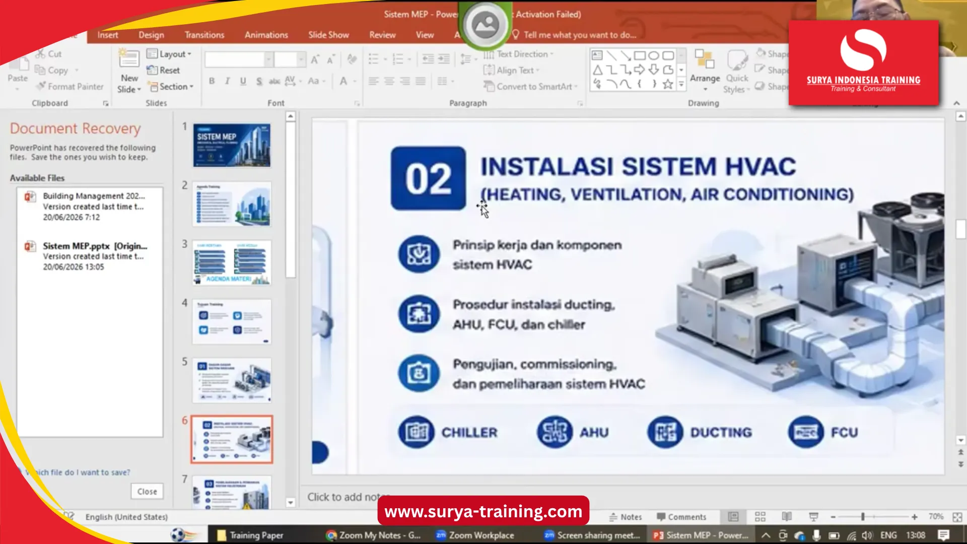Screen dimensions: 967x544
Task: Click the Decrease Font Size icon
Action: [x=331, y=60]
